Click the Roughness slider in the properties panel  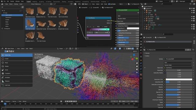coord(179,95)
